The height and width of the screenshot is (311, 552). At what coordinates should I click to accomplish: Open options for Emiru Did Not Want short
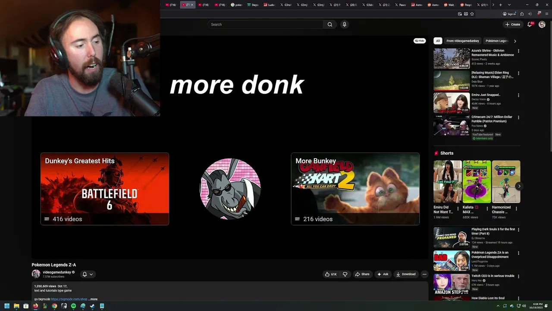458,208
